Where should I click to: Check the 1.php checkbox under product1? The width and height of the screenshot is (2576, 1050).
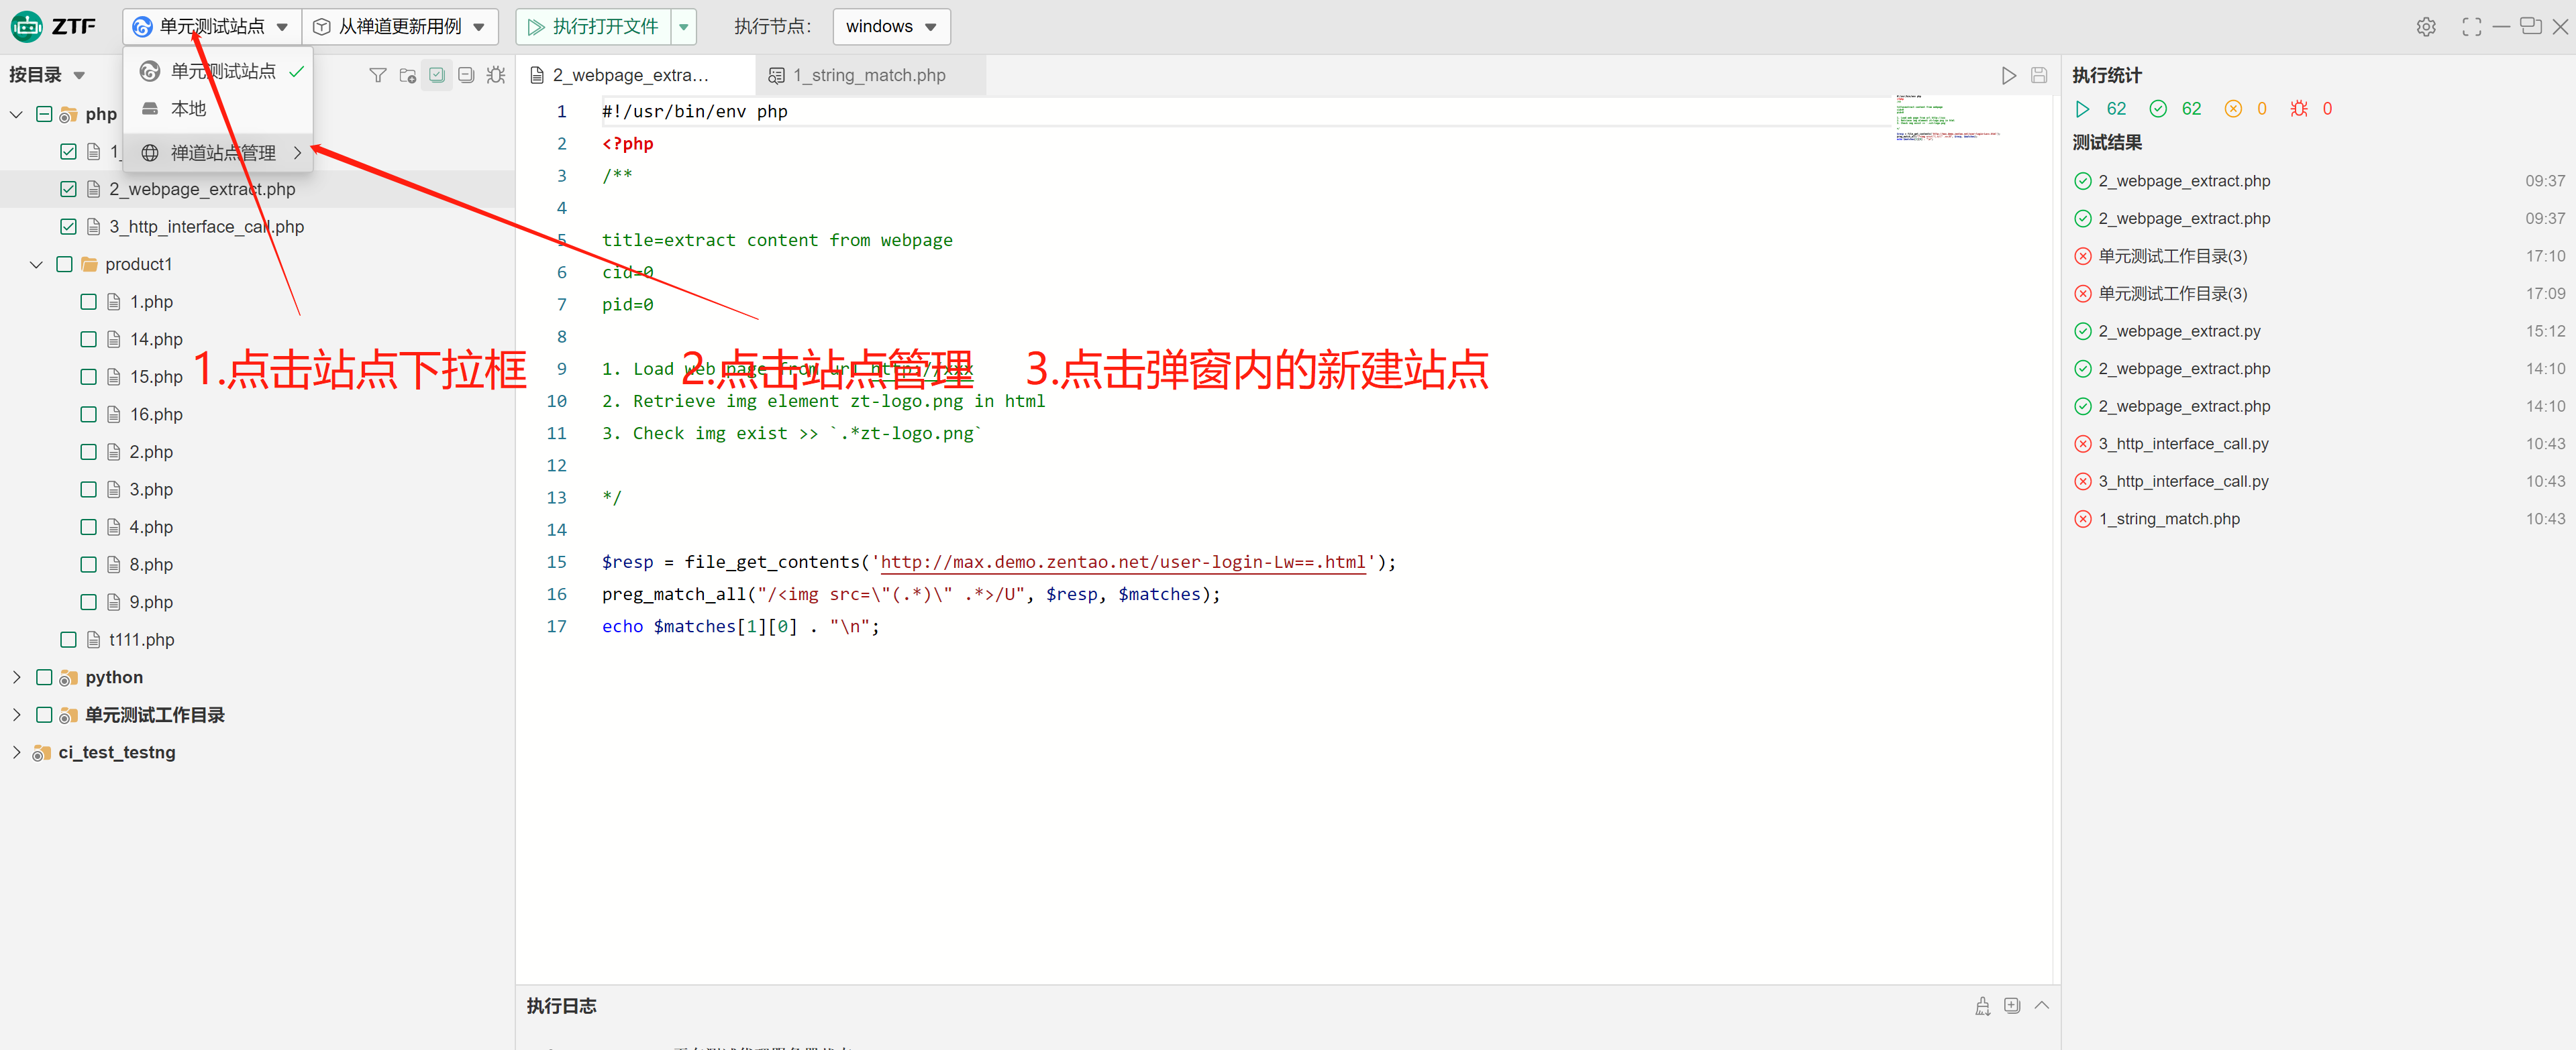coord(88,302)
